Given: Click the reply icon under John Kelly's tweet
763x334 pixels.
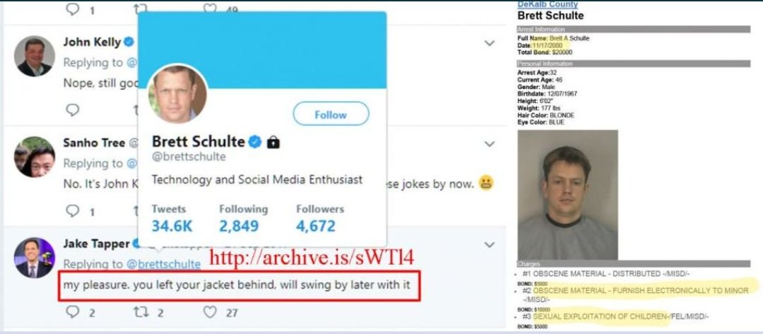Looking at the screenshot, I should tap(73, 110).
